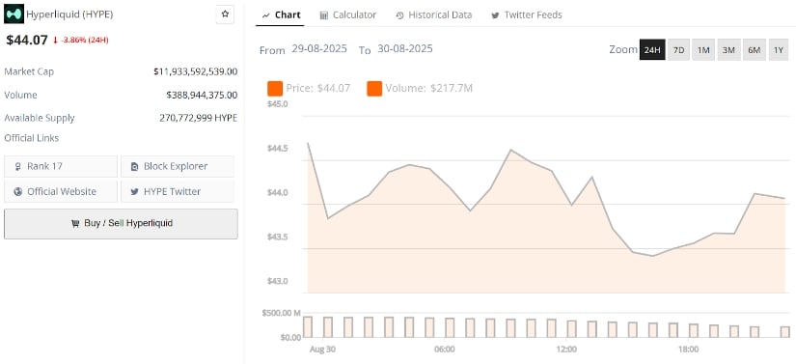
Task: Select the 1M zoom range
Action: coord(703,50)
